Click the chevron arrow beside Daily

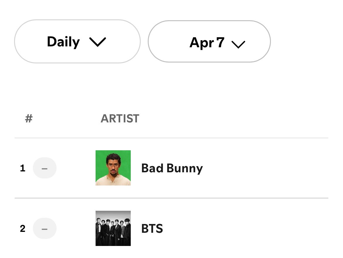click(x=97, y=42)
